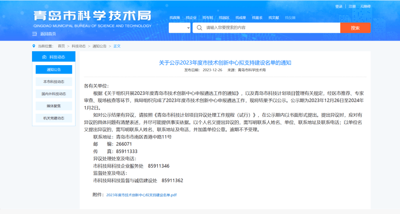Click the address 青岛市市南区香港中路11号

coord(144,137)
